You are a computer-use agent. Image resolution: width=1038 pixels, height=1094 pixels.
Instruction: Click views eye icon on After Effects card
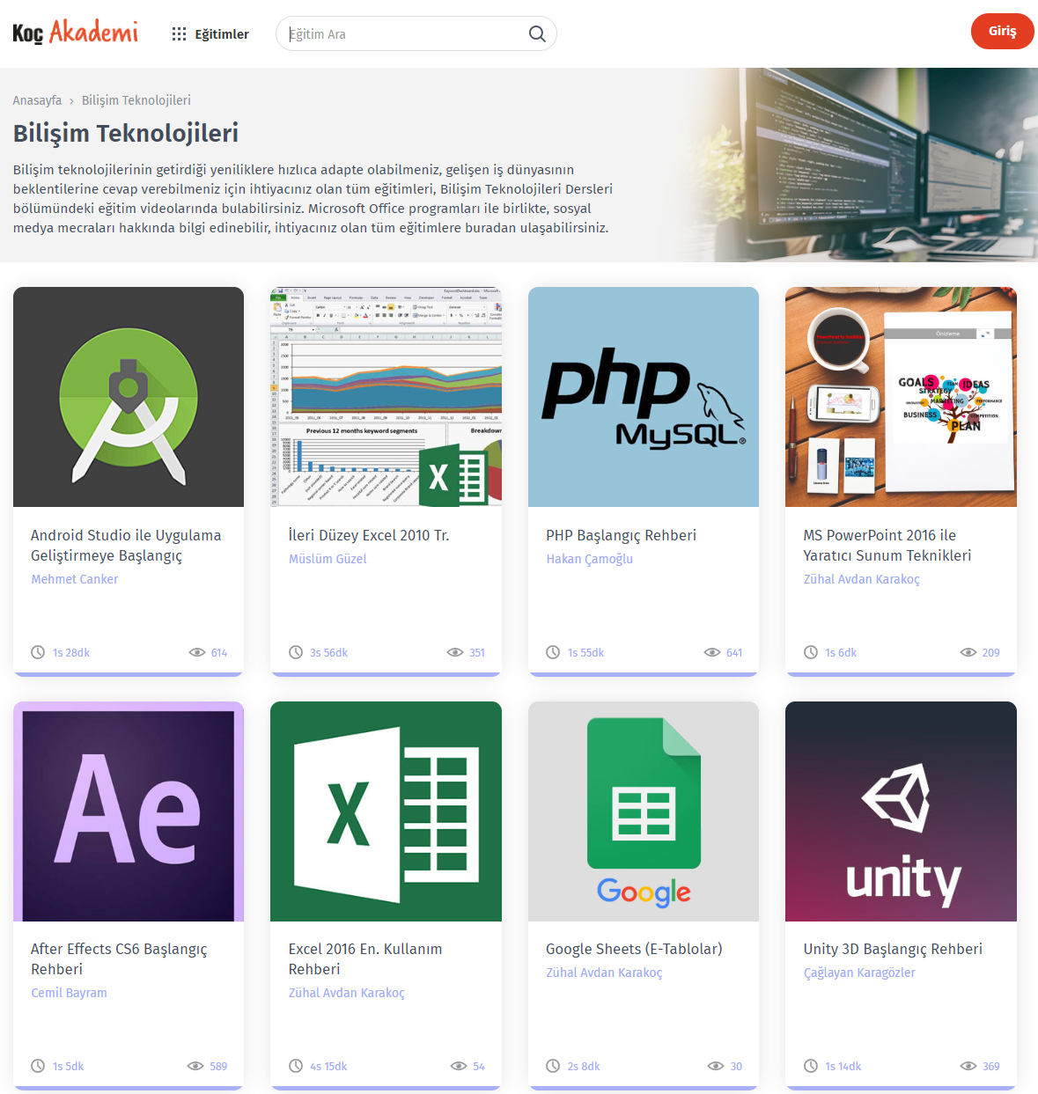[195, 1066]
